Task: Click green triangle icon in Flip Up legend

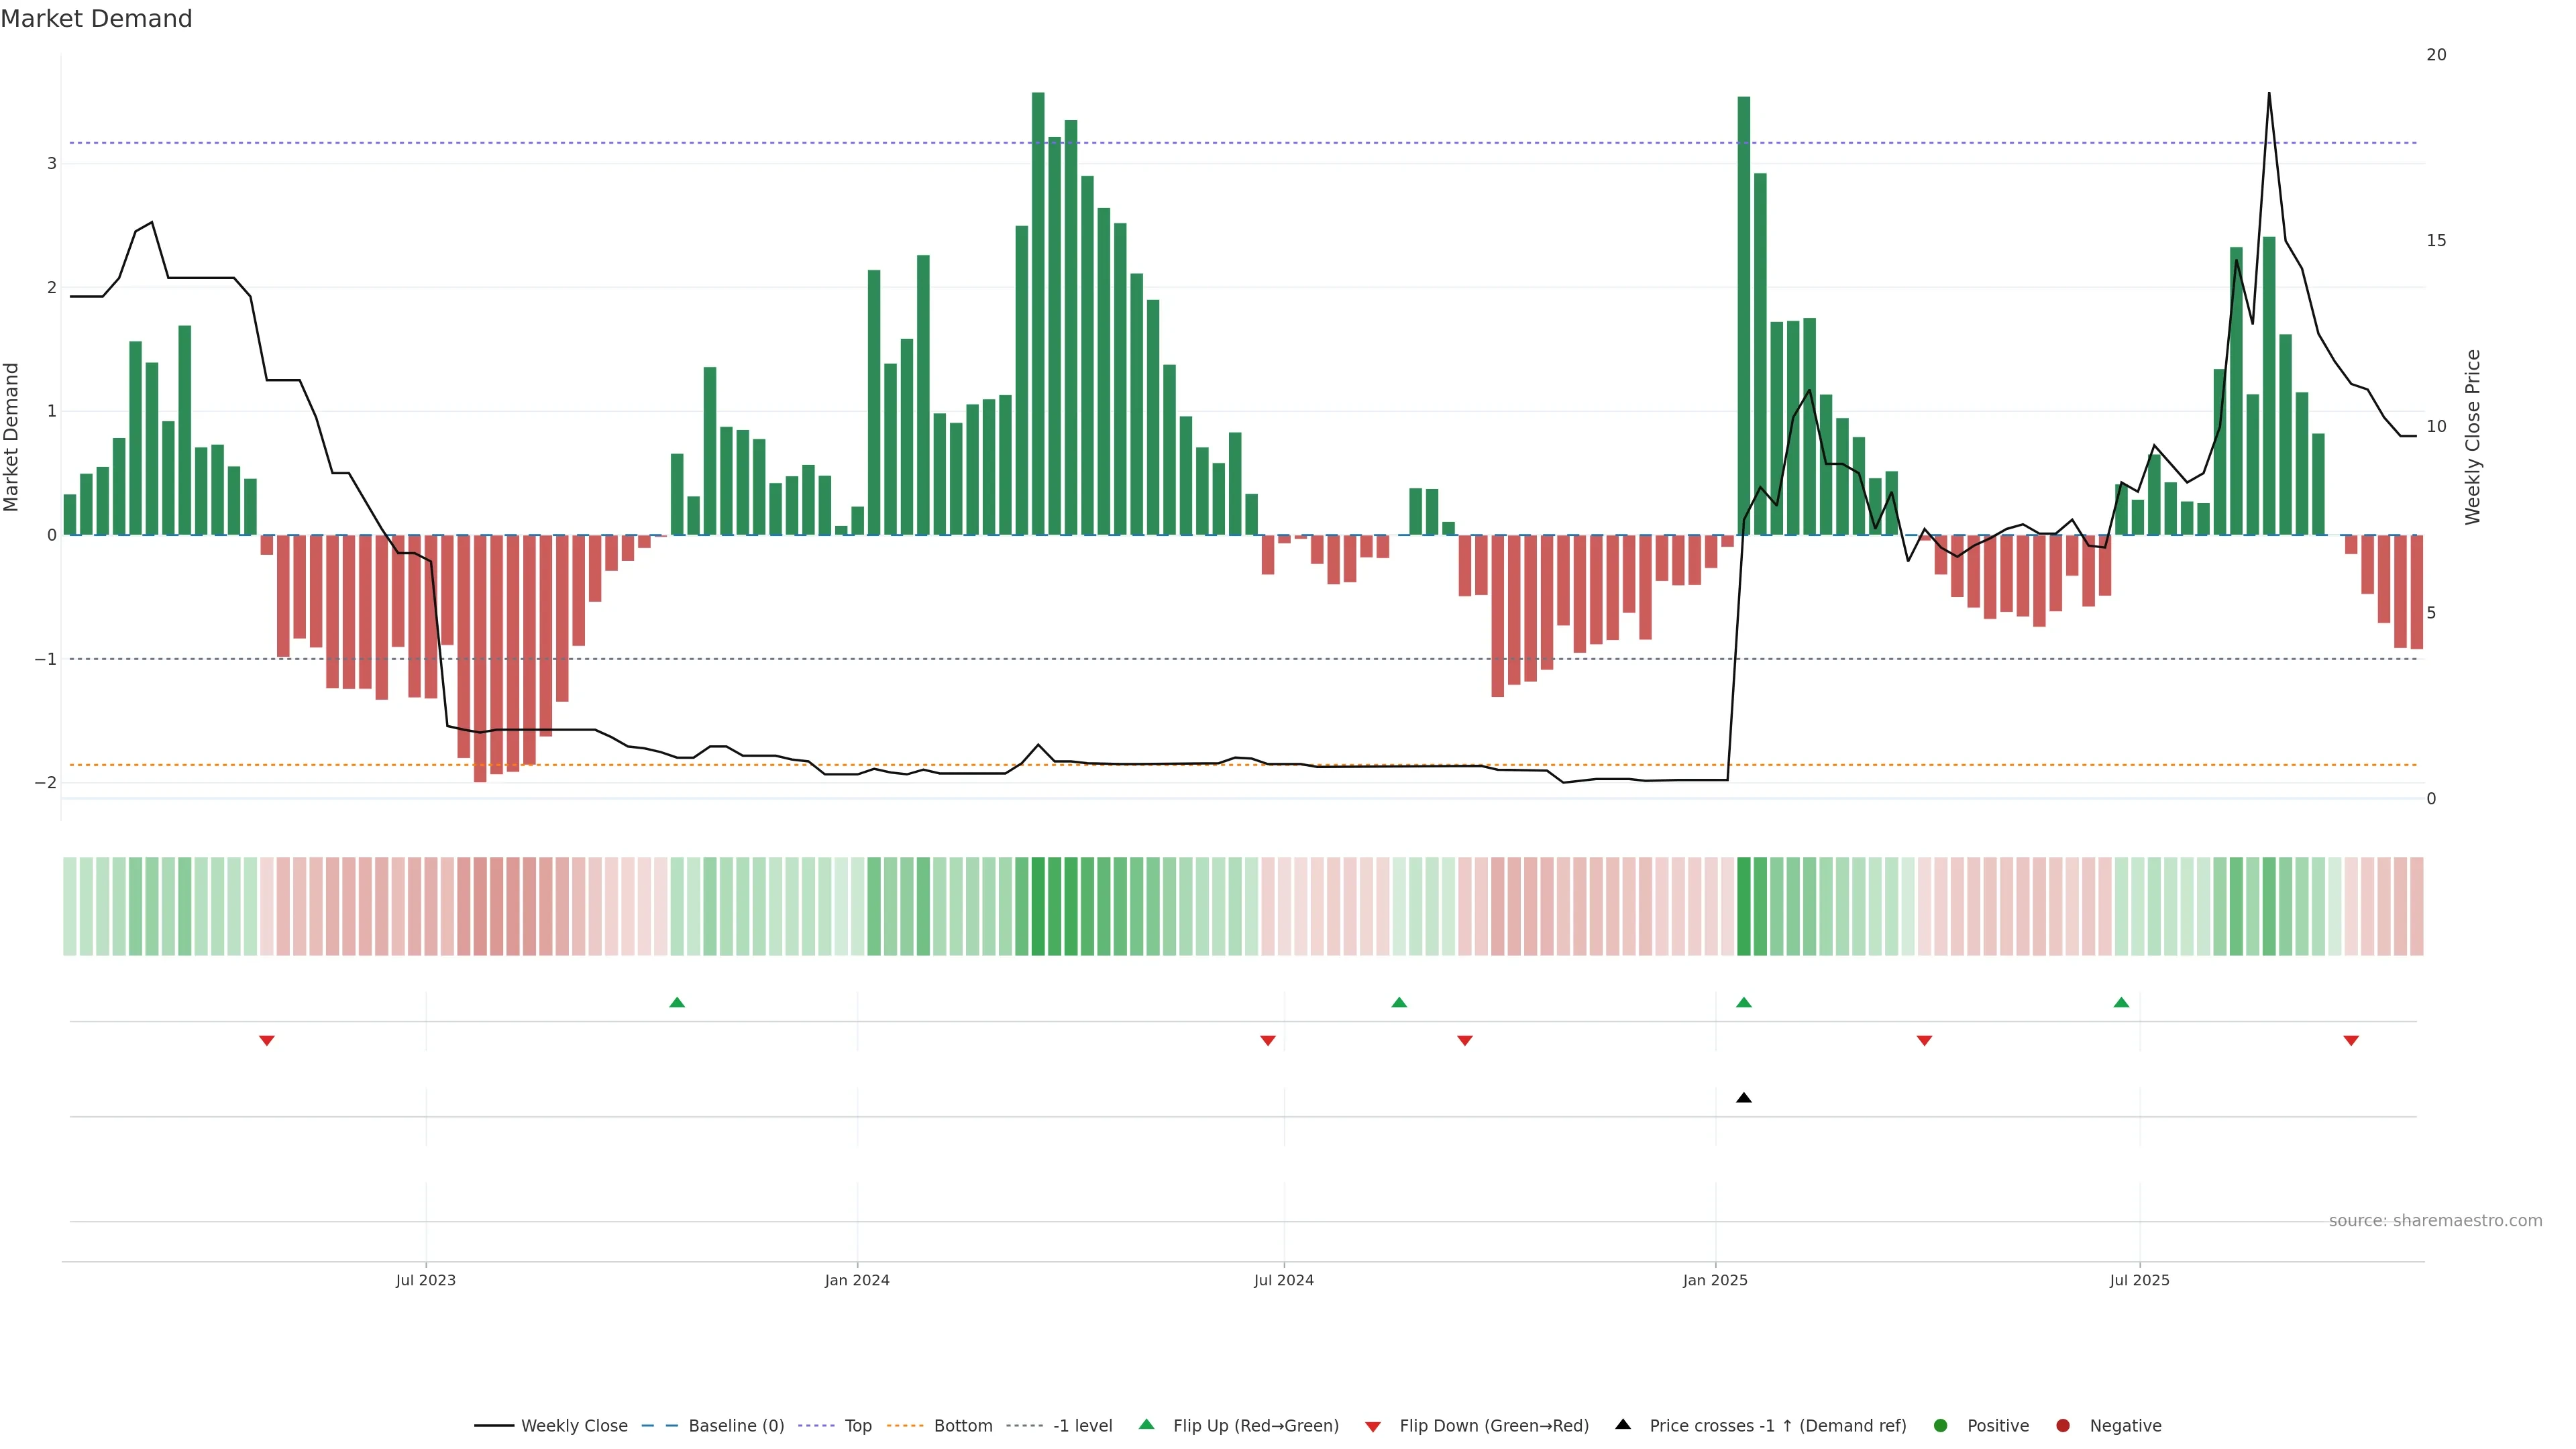Action: 1146,1425
